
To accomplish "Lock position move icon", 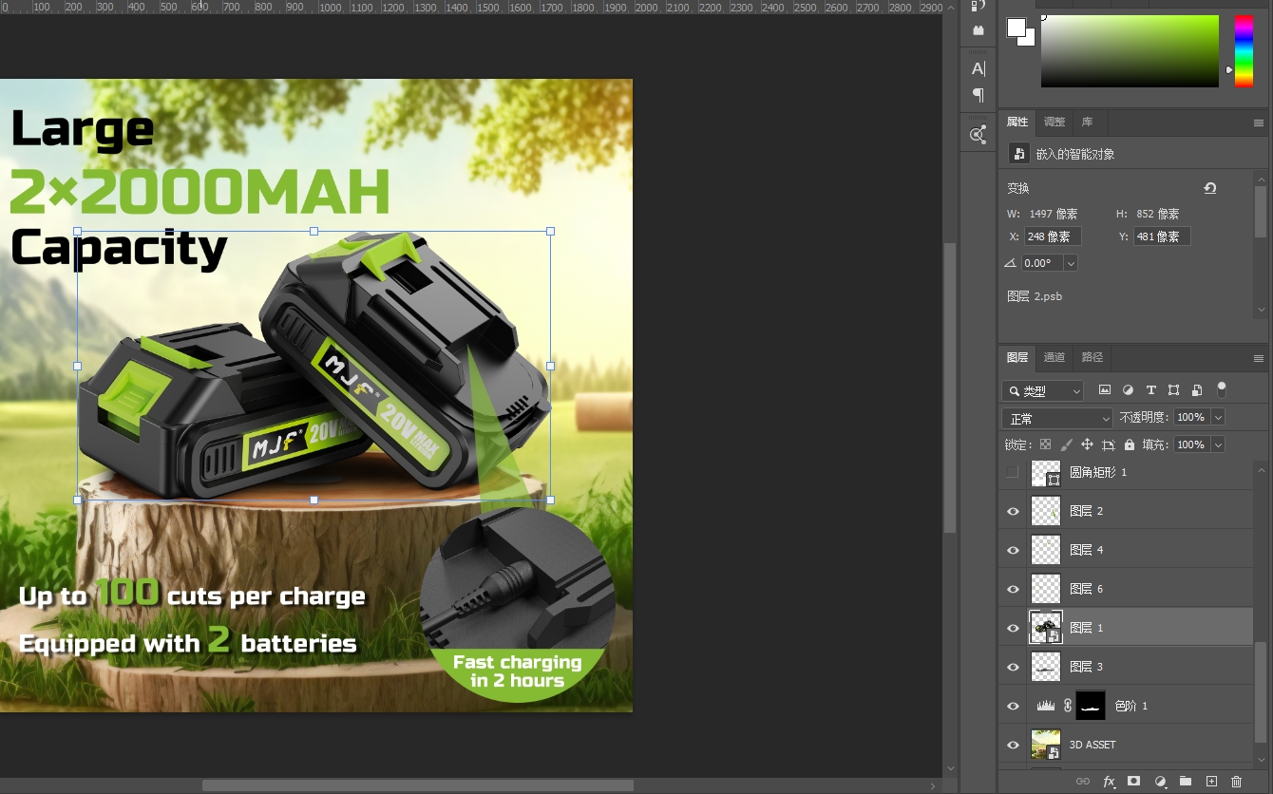I will [x=1087, y=444].
